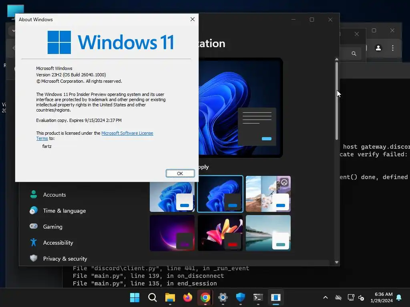Click the Settings scrollbar down arrow
The width and height of the screenshot is (410, 307).
tap(336, 262)
